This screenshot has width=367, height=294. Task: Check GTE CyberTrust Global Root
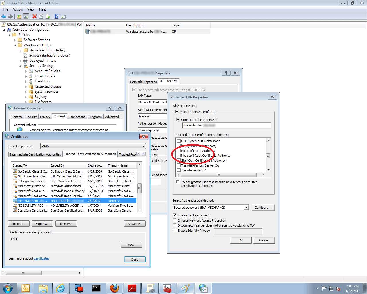point(179,141)
